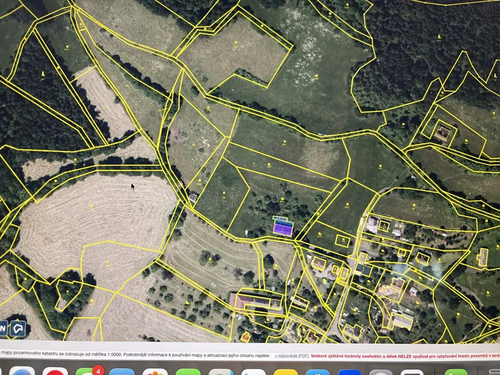Select the outlined house in top-right clearing
The image size is (500, 375).
443,132
